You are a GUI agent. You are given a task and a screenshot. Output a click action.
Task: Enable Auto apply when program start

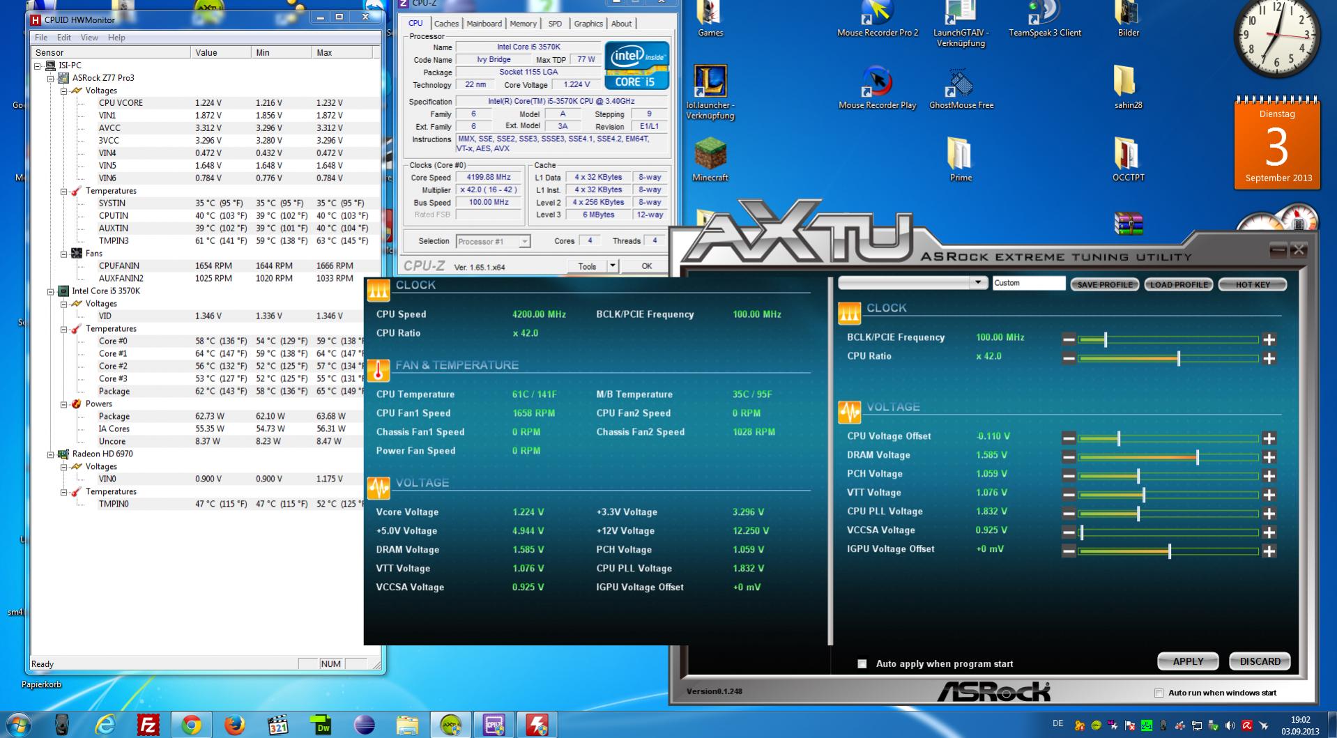862,664
